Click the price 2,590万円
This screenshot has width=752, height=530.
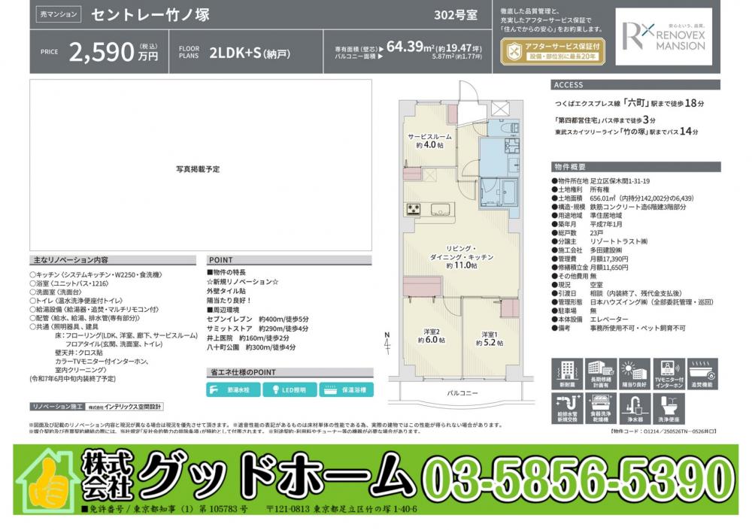coord(114,51)
